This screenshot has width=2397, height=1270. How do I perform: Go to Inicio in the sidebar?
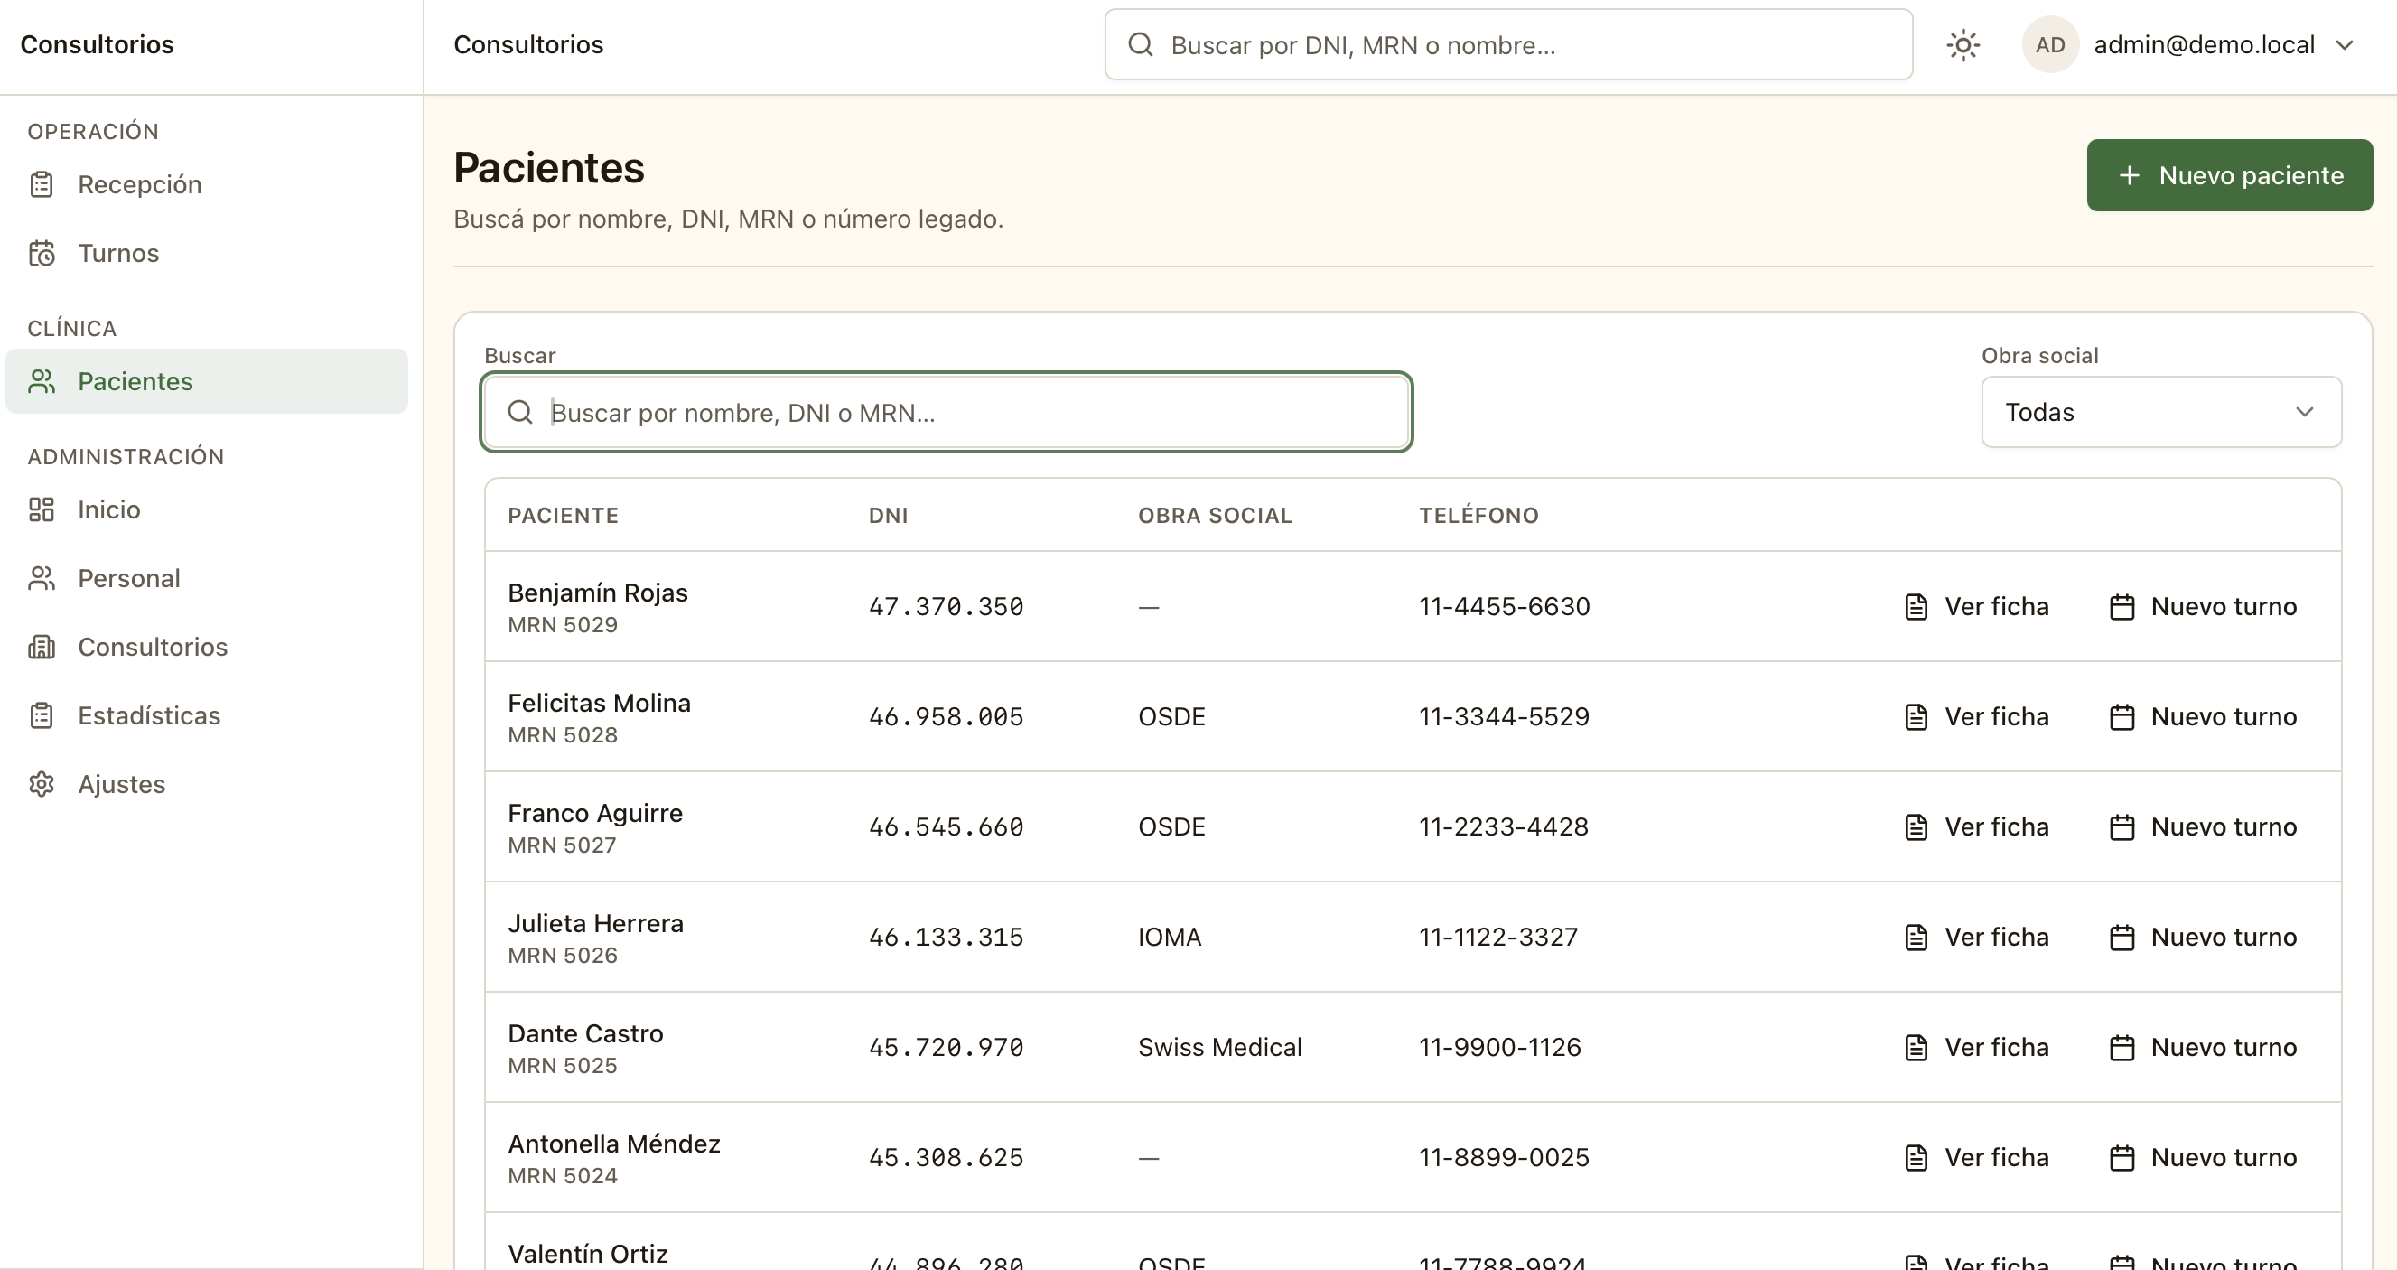[x=207, y=509]
